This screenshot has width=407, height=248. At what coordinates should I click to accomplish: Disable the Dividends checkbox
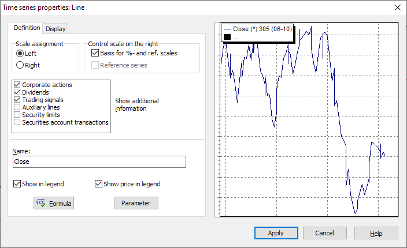[x=17, y=92]
